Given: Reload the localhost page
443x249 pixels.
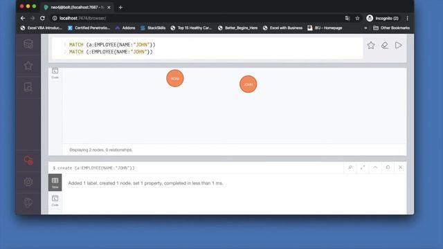Looking at the screenshot, I should coord(42,18).
